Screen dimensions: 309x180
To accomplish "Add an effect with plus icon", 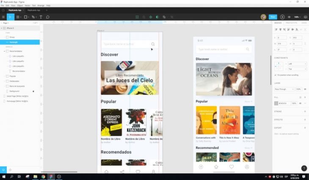I will click(305, 120).
